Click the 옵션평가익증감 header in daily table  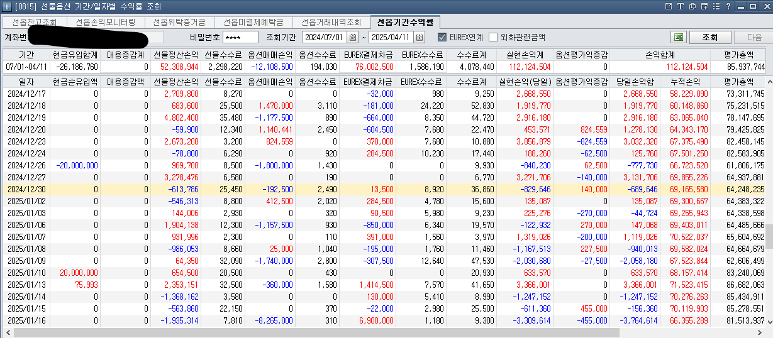581,82
